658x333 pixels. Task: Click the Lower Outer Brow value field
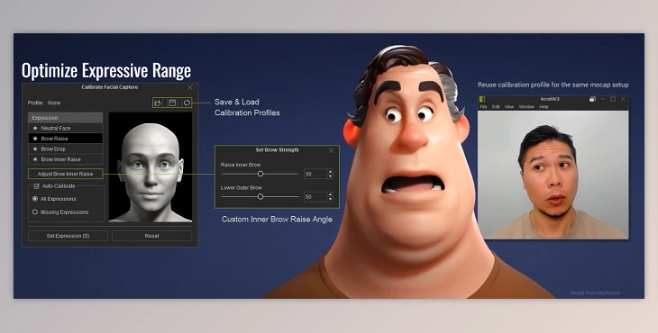tap(315, 196)
